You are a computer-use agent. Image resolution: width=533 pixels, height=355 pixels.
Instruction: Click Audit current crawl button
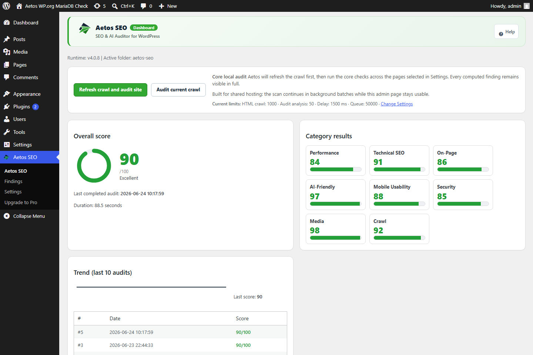pos(178,90)
